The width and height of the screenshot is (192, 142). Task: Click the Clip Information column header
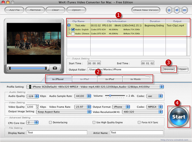click(x=117, y=21)
